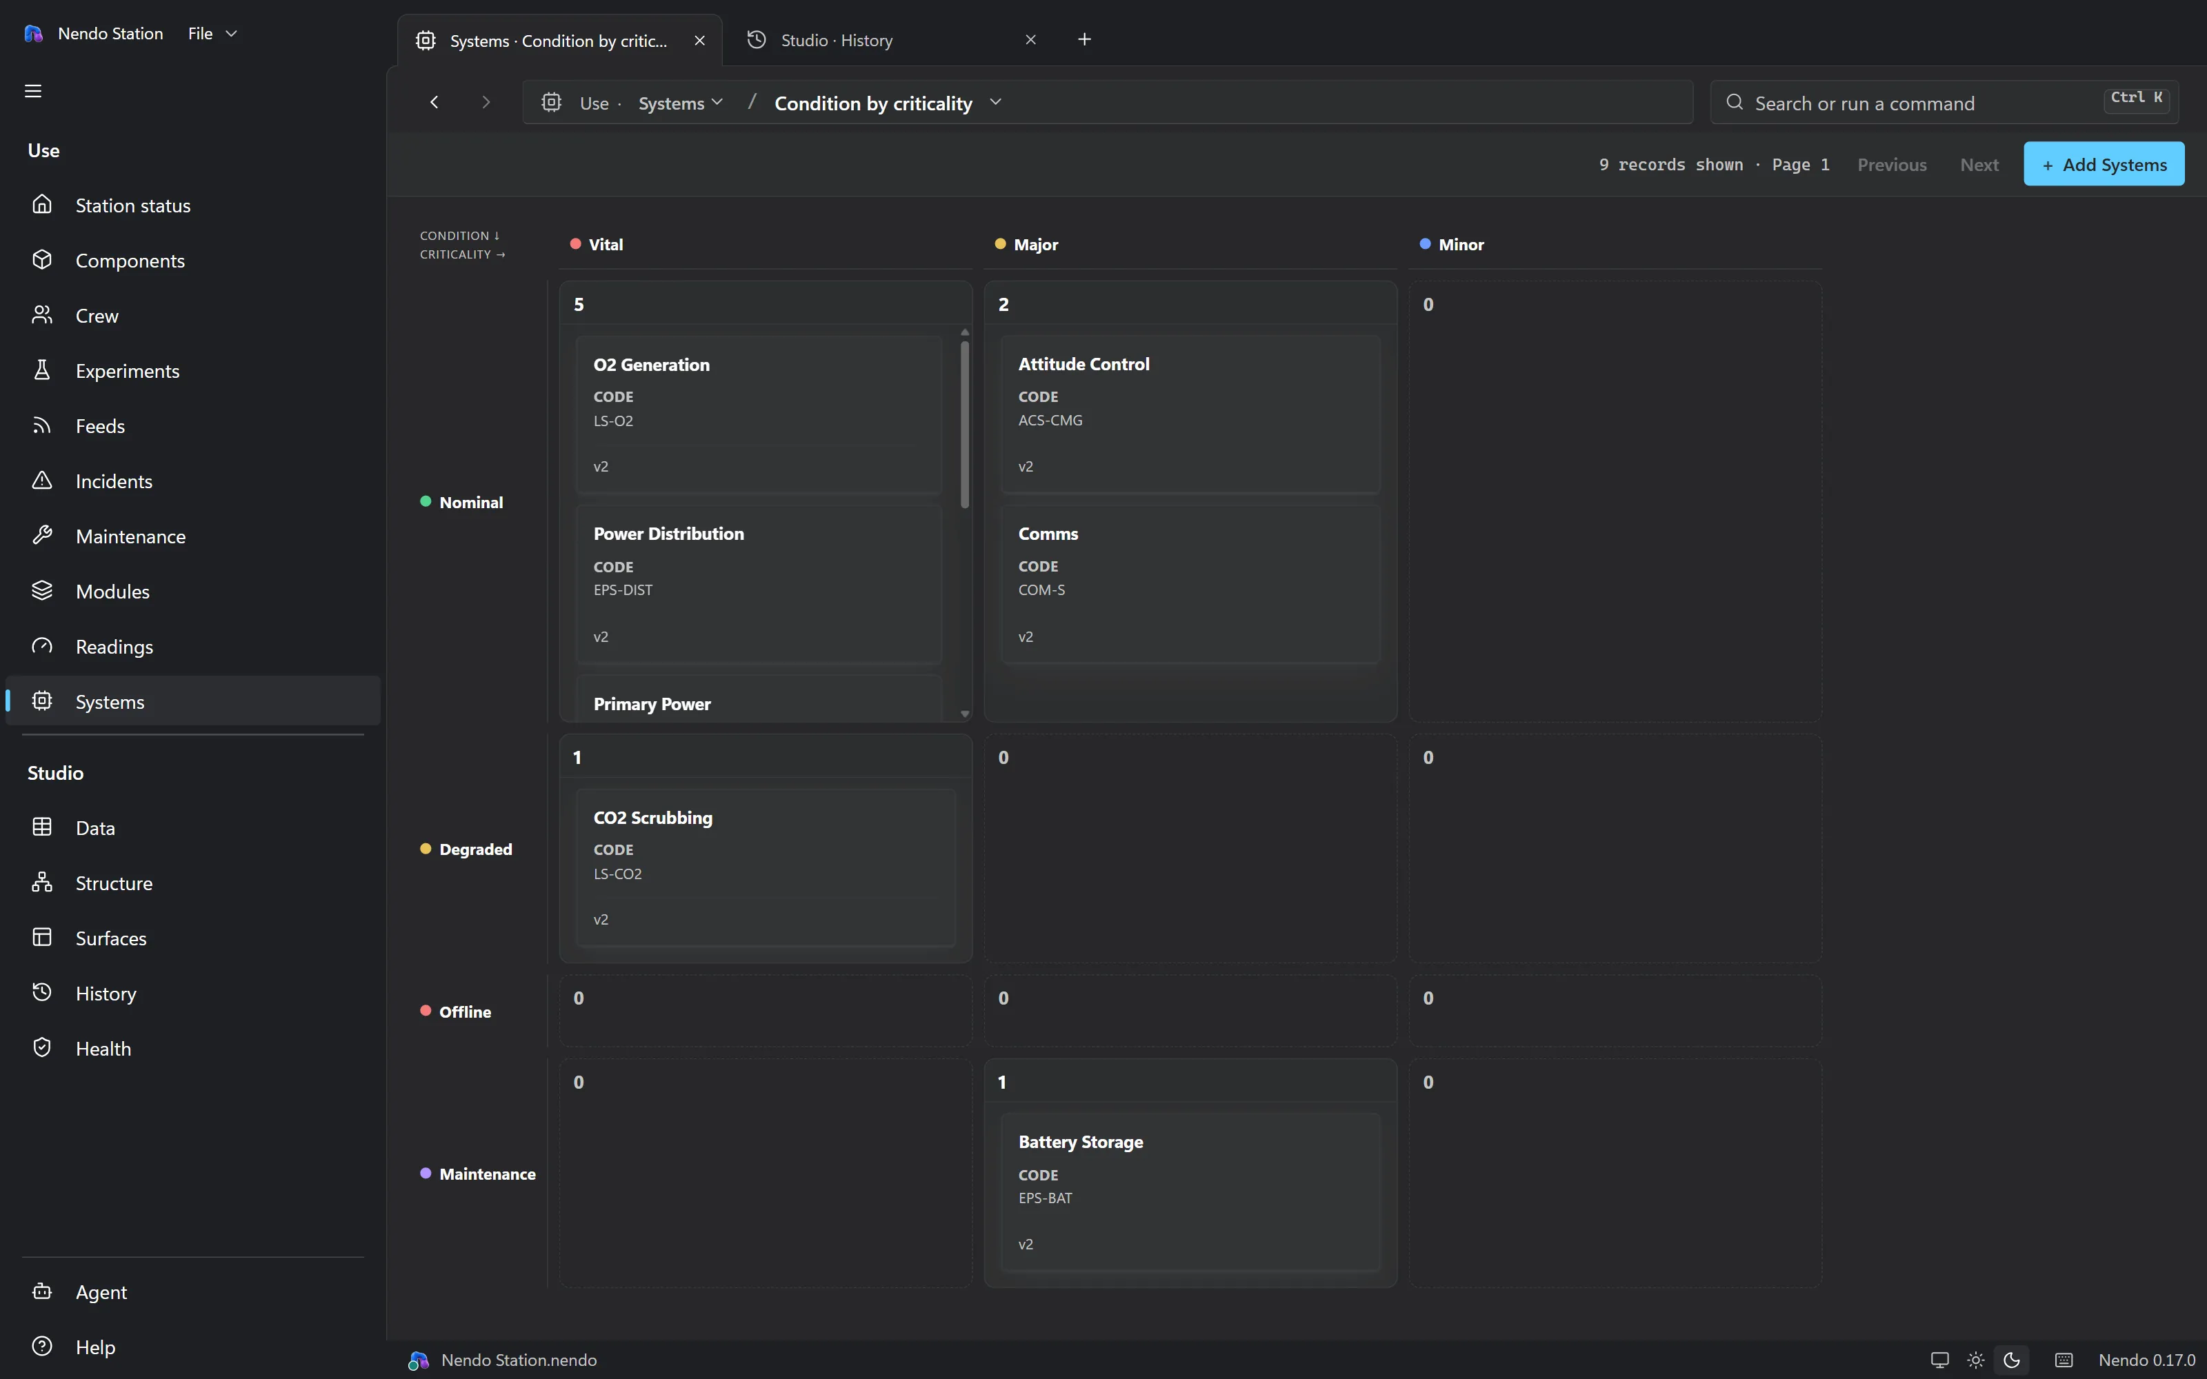Screen dimensions: 2207x1379
Task: Open keyboard shortcuts icon in status bar
Action: click(2064, 1360)
